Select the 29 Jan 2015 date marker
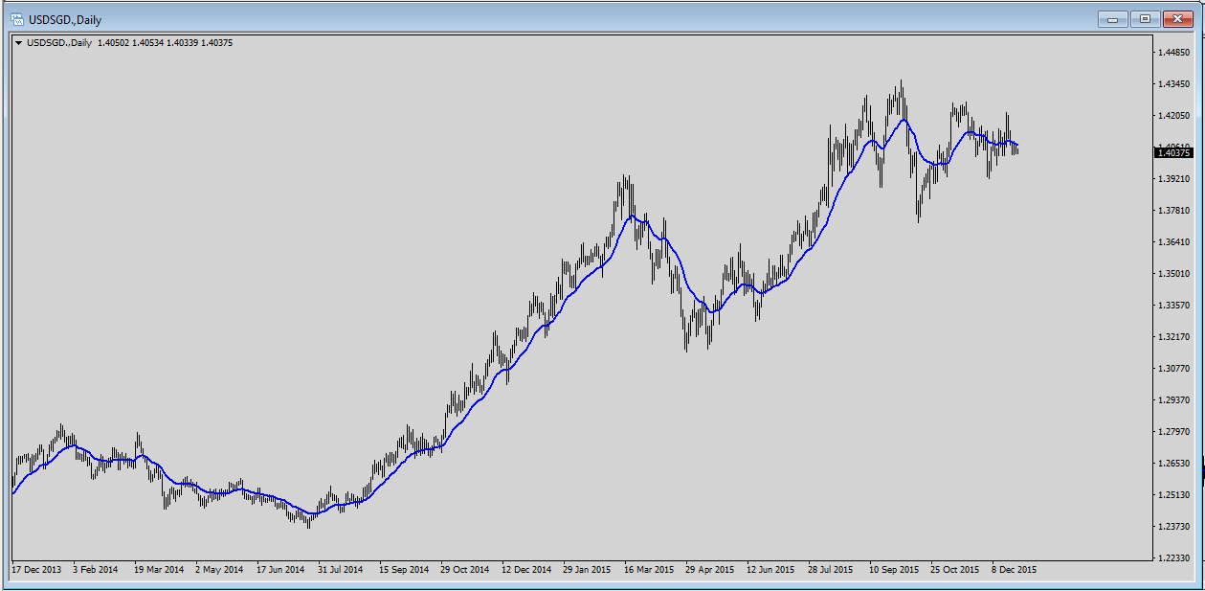 point(587,569)
